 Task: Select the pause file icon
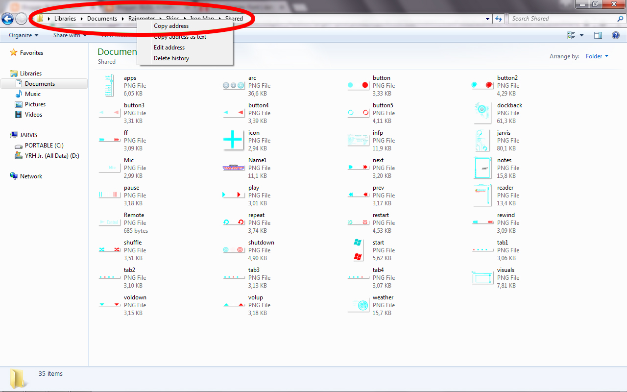click(109, 195)
